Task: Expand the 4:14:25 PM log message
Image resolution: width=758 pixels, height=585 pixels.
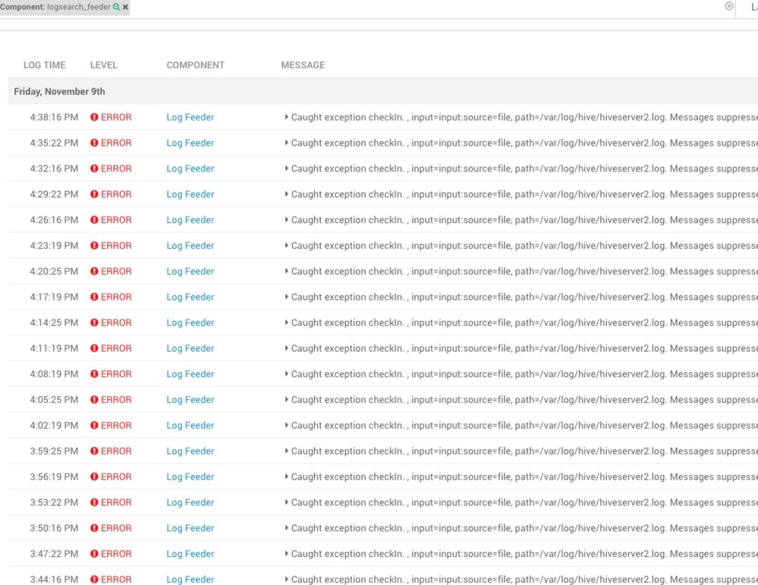Action: pyautogui.click(x=286, y=322)
